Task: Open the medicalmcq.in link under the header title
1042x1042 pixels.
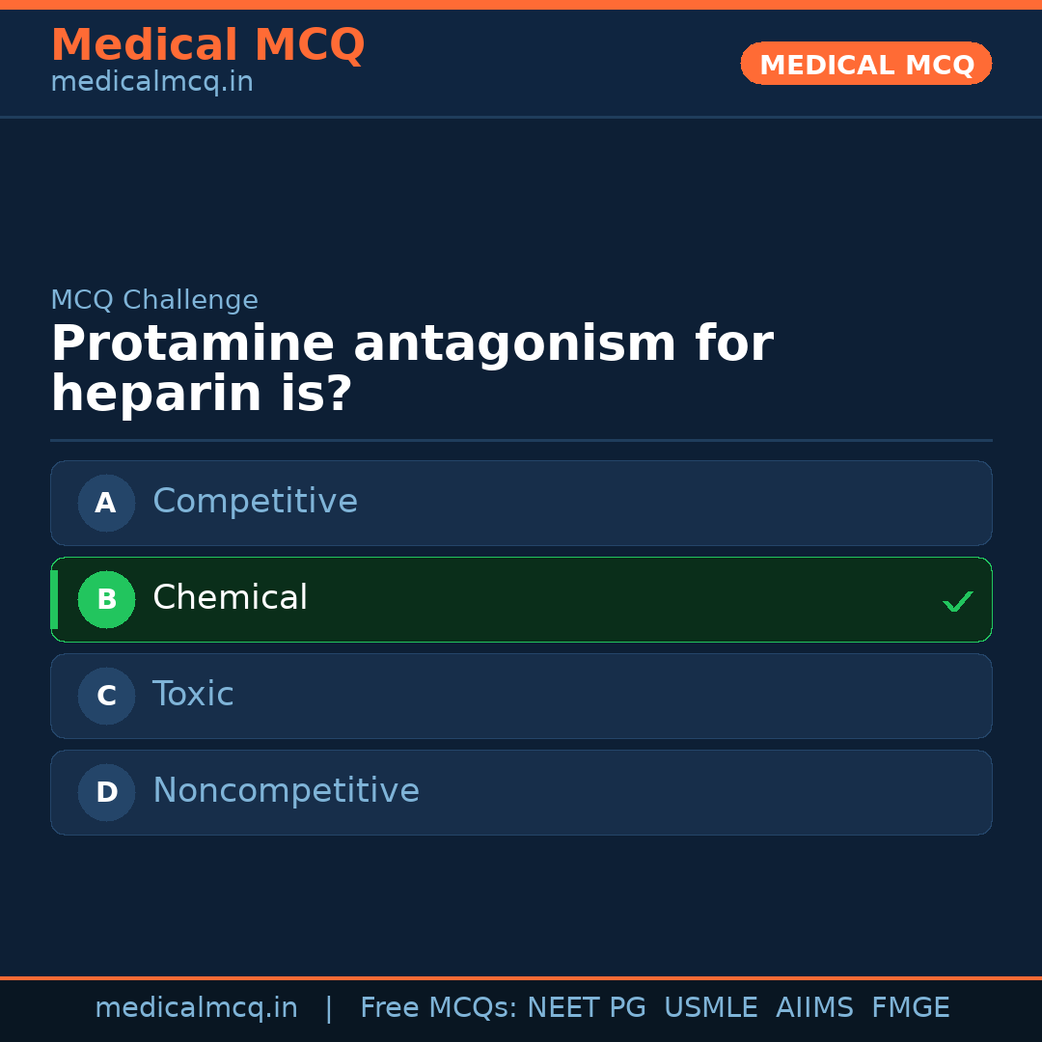Action: [151, 83]
